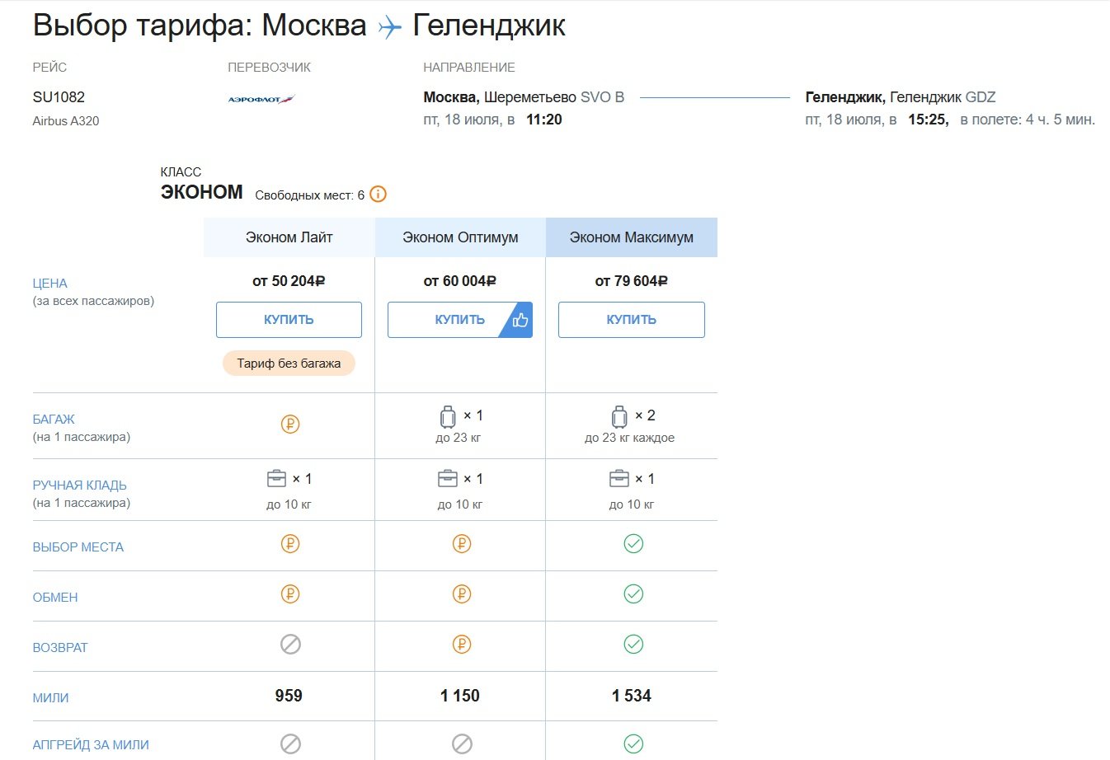This screenshot has height=760, width=1110.
Task: Click the refund unavailable icon for Эконом Лайт
Action: click(x=290, y=645)
